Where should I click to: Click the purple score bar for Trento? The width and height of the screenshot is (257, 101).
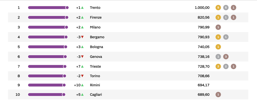48,7
